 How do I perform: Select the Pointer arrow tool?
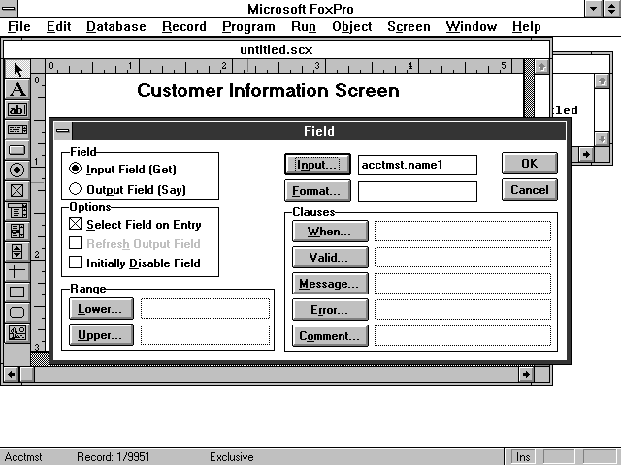pos(17,69)
